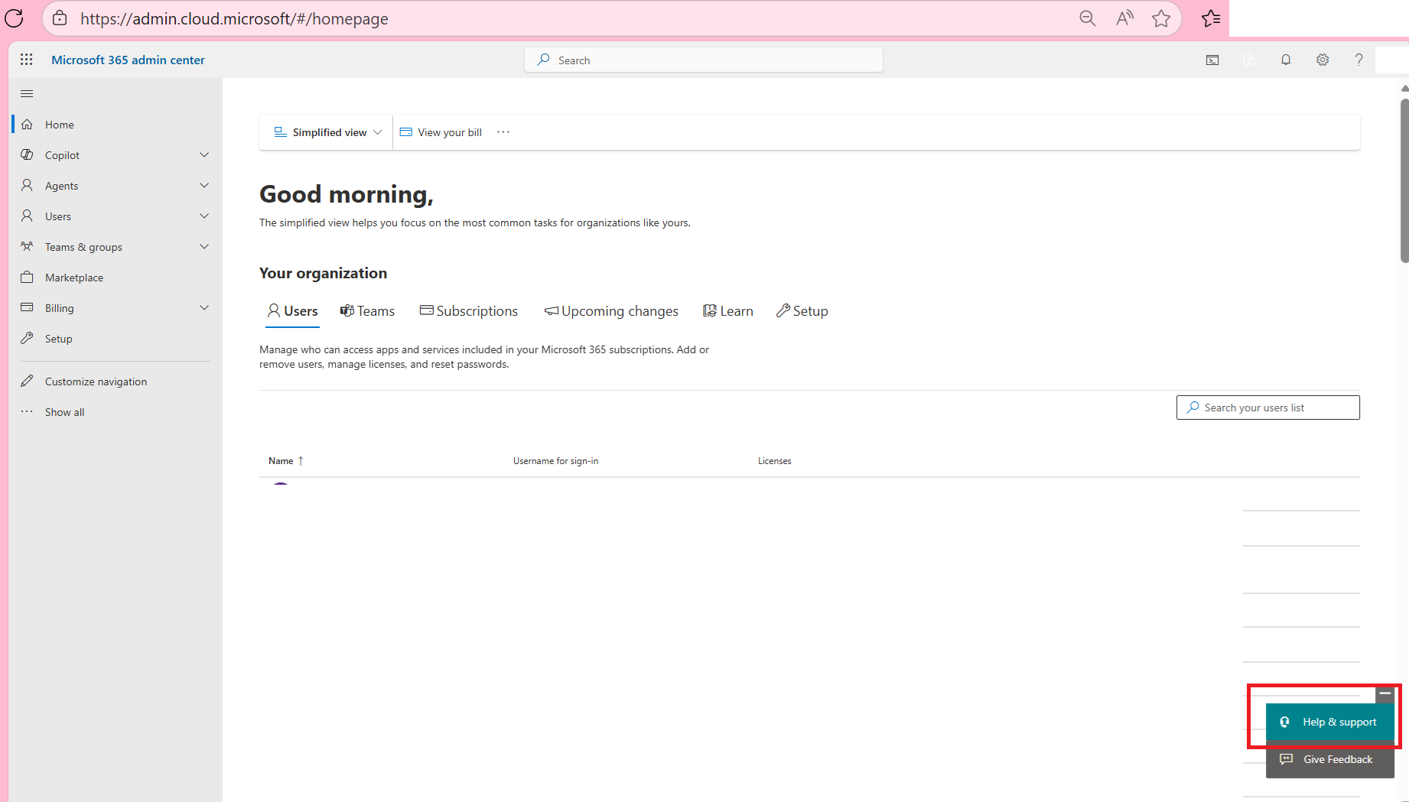Sort users by the Name column header
This screenshot has height=802, width=1409.
point(286,461)
